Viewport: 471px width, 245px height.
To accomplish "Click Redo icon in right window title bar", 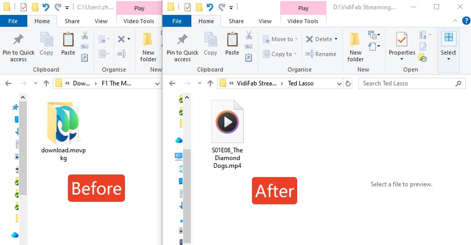I will [222, 7].
